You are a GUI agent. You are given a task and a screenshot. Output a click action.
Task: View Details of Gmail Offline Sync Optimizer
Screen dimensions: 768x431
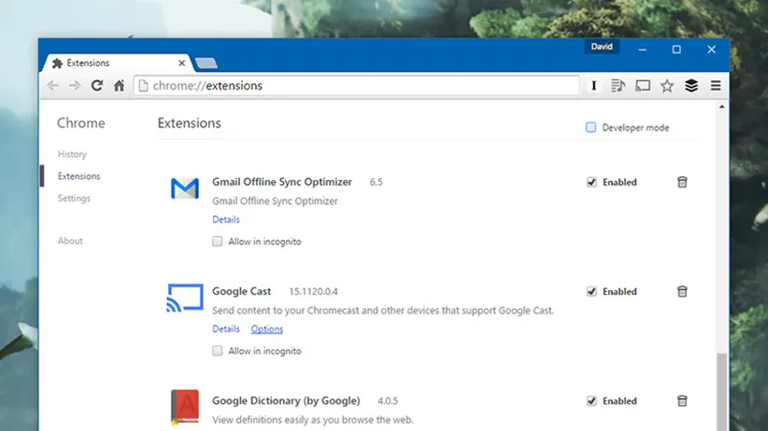pos(226,220)
